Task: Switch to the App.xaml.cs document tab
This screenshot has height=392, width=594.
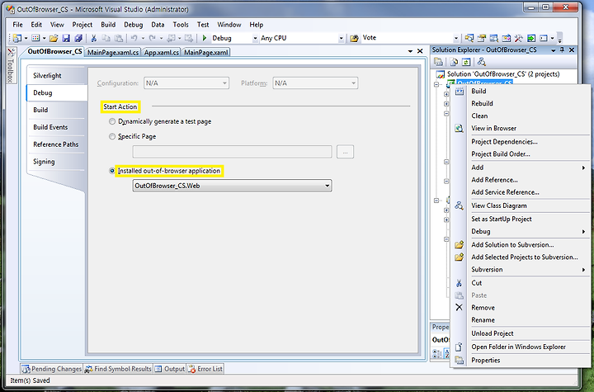Action: point(162,52)
